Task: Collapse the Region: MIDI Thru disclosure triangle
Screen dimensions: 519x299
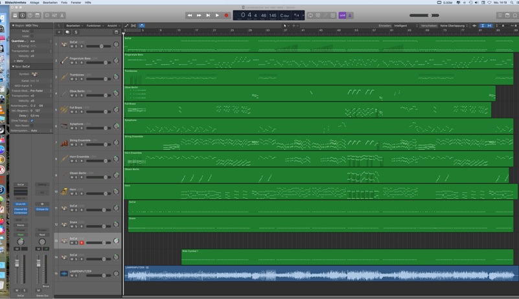Action: pyautogui.click(x=13, y=25)
